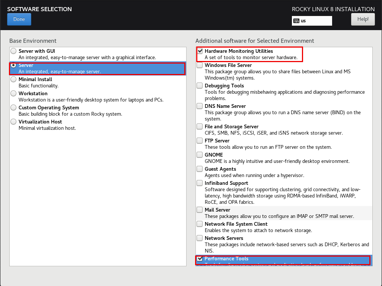
Task: Check the Guest Agents checkbox
Action: click(x=200, y=169)
